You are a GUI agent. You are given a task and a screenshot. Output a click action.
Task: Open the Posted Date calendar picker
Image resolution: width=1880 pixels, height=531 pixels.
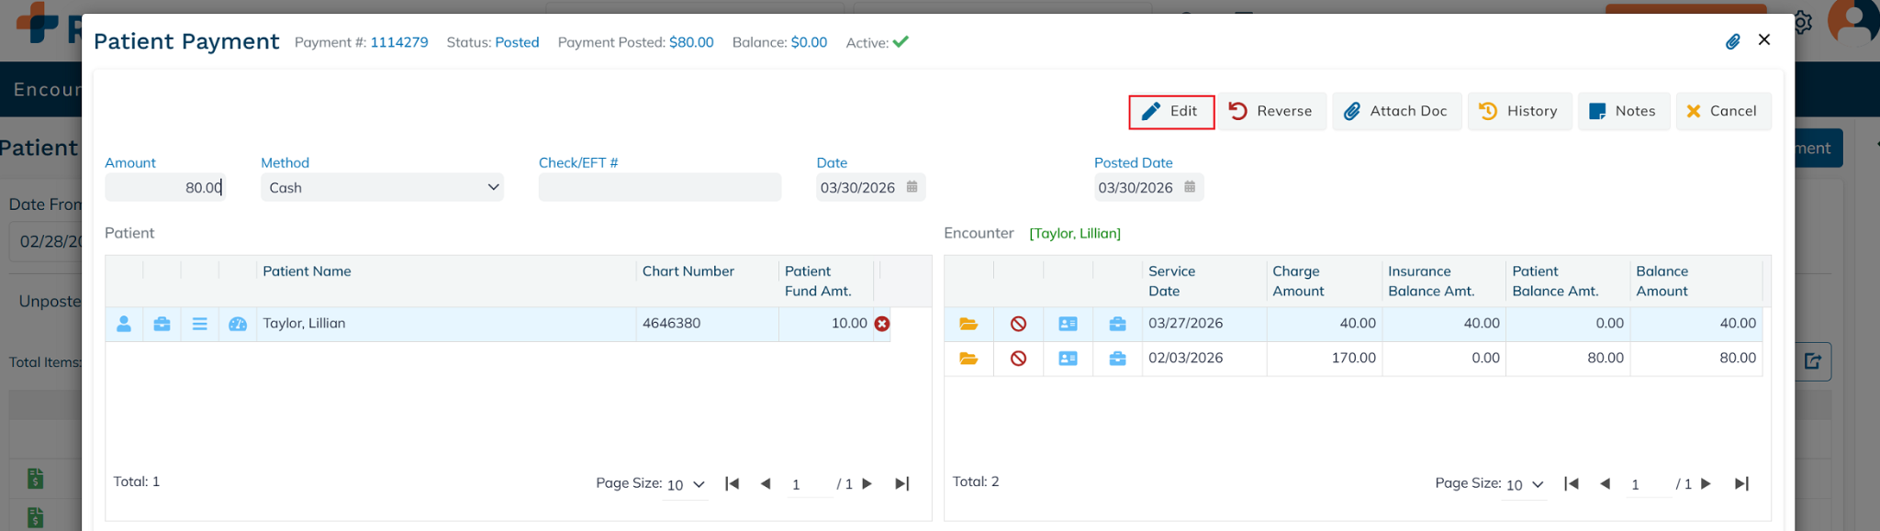click(1190, 187)
